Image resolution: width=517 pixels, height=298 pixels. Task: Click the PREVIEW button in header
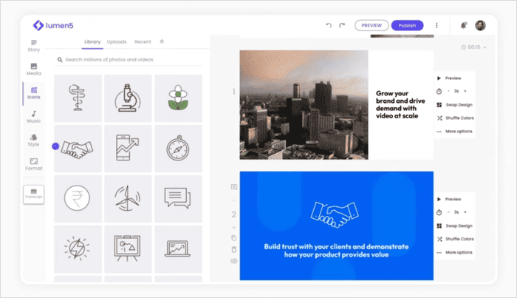click(372, 25)
